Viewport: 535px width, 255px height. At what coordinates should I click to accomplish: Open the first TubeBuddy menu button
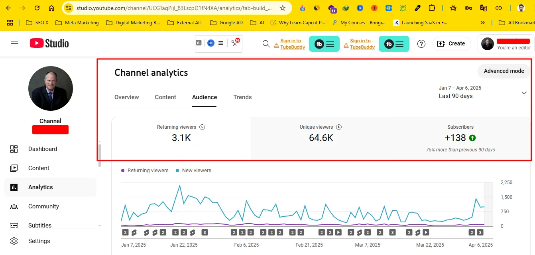324,44
